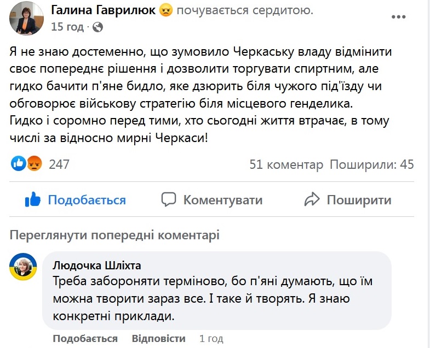Open the post's 15 год timestamp
430x348 pixels.
pyautogui.click(x=67, y=26)
